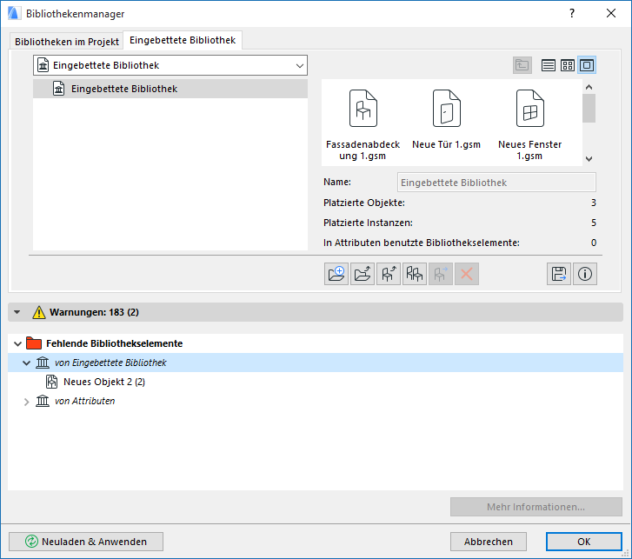Click the duplicate objects icon

(415, 274)
